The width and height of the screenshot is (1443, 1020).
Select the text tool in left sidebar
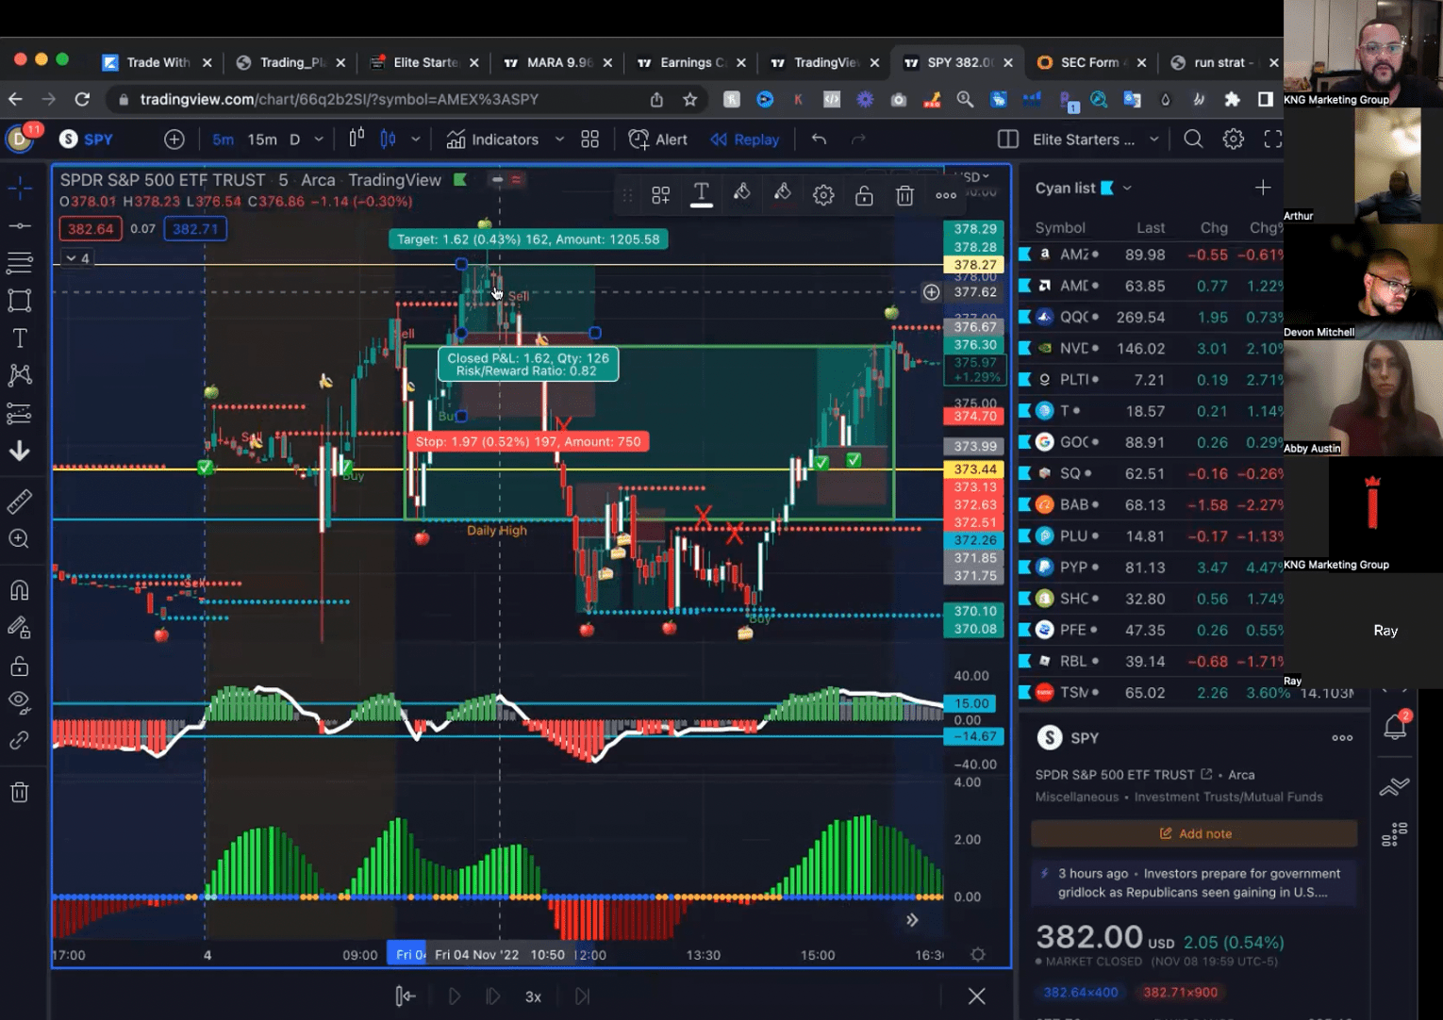pyautogui.click(x=20, y=337)
